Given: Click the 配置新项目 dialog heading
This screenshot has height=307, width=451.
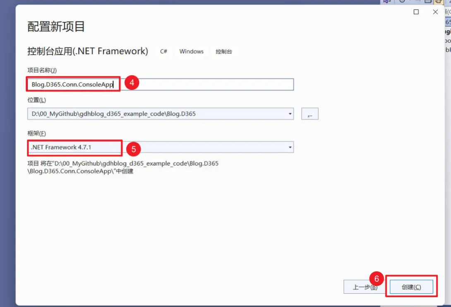Looking at the screenshot, I should [56, 27].
